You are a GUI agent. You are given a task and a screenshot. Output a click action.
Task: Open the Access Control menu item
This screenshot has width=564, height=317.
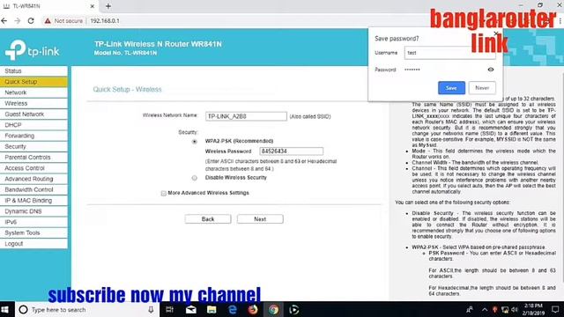[33, 168]
